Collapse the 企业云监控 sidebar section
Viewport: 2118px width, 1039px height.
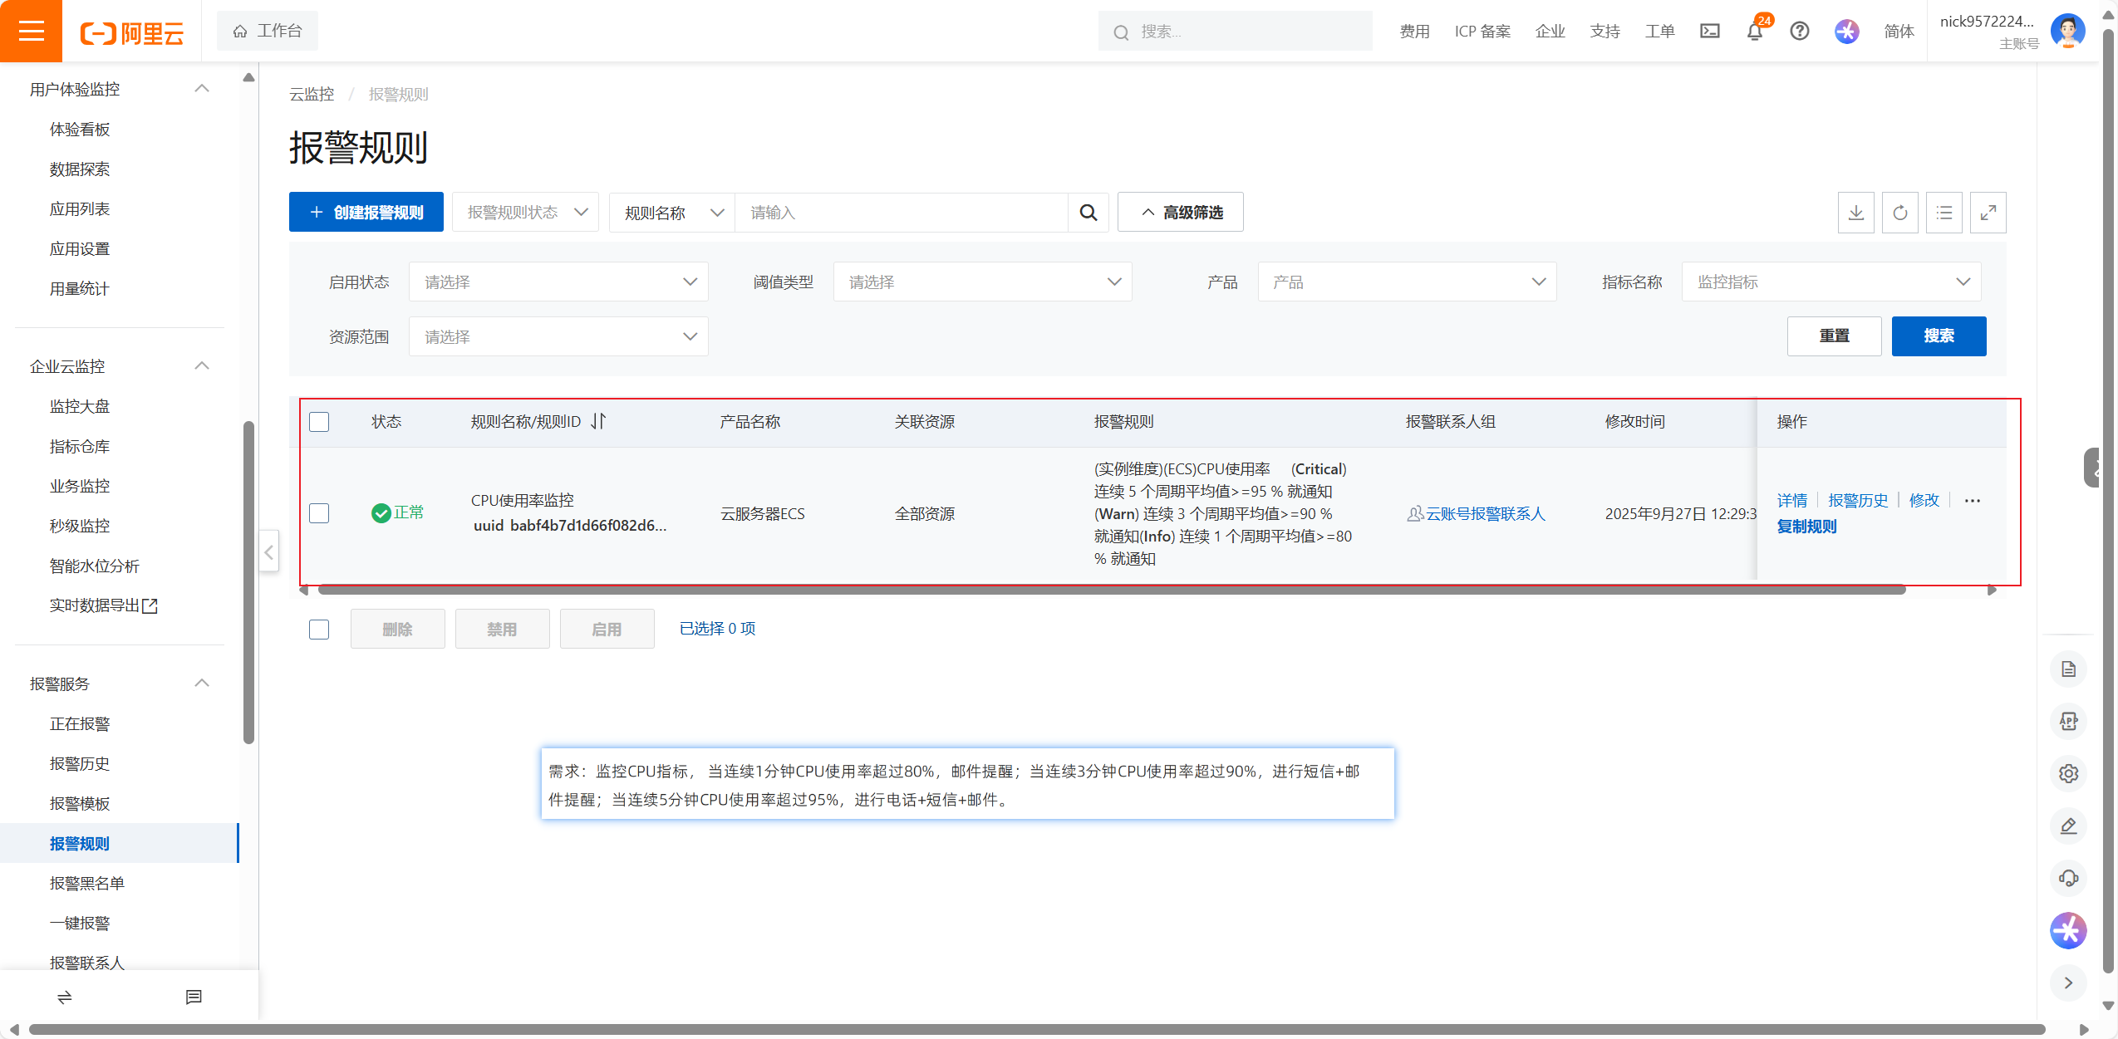[x=201, y=366]
